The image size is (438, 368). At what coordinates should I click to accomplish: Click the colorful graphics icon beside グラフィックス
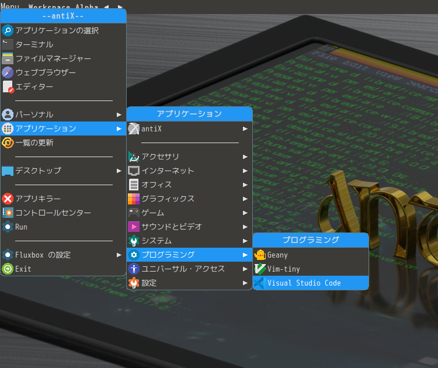[134, 199]
